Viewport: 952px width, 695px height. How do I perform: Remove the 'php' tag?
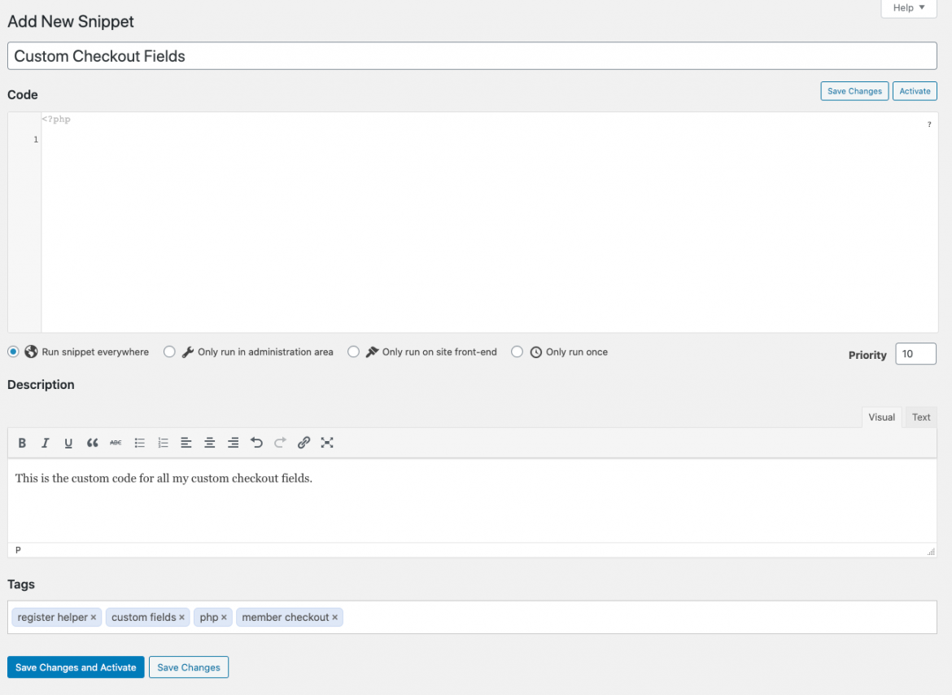pyautogui.click(x=224, y=618)
